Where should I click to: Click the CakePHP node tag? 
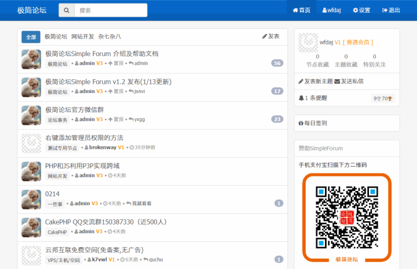(x=57, y=233)
